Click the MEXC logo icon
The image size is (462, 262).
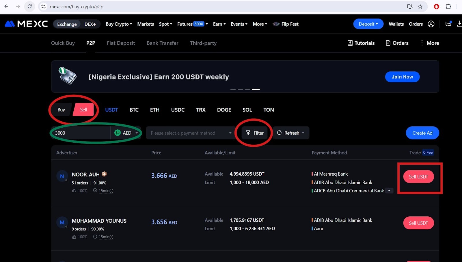tap(10, 24)
